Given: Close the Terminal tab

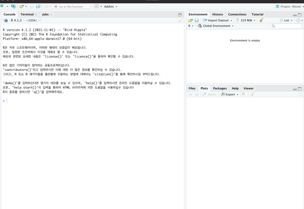Looking at the screenshot, I should pos(36,14).
